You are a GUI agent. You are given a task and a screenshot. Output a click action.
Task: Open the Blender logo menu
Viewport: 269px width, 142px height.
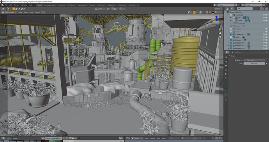pyautogui.click(x=2, y=5)
